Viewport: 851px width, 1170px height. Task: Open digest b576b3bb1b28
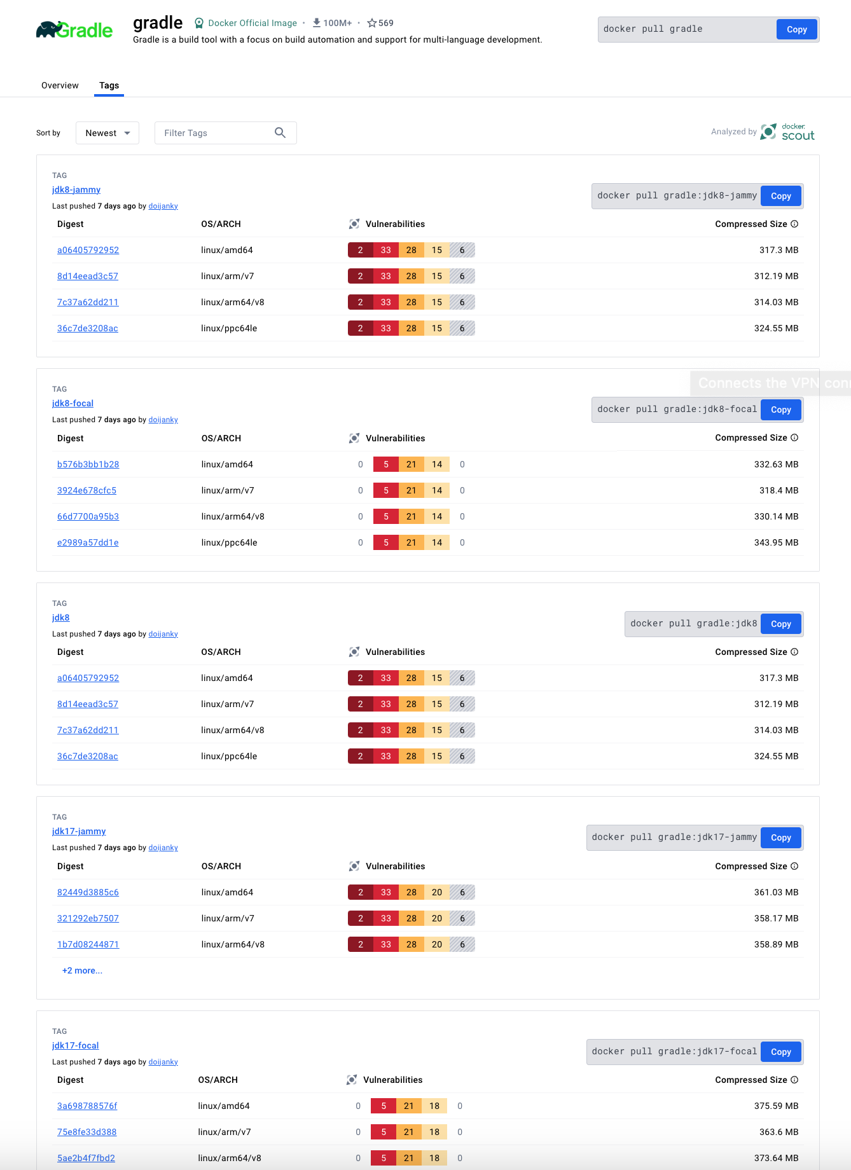(x=88, y=464)
